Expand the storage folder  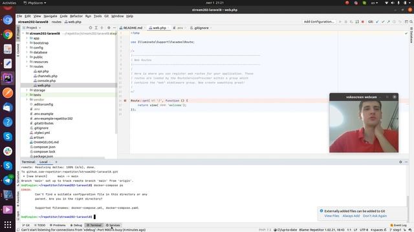27,90
